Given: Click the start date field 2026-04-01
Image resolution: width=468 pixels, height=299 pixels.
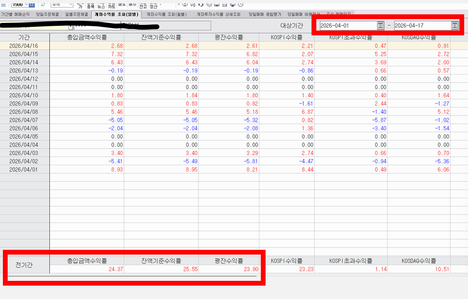Looking at the screenshot, I should (x=347, y=25).
